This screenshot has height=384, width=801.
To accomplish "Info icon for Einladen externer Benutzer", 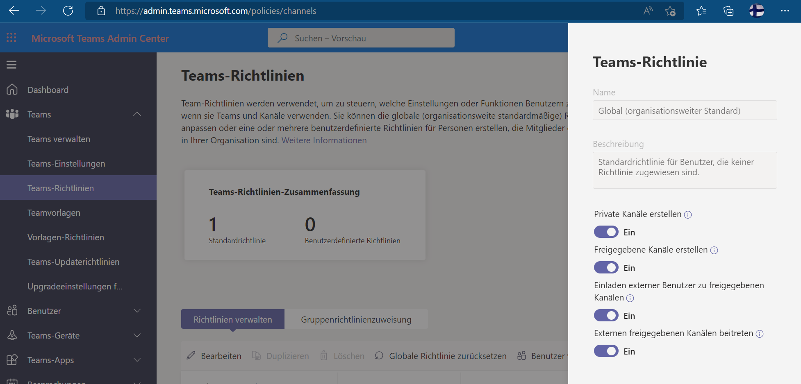I will tap(630, 298).
